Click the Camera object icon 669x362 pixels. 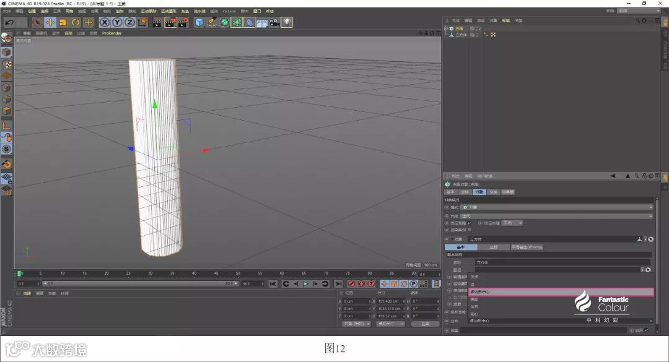(x=274, y=22)
